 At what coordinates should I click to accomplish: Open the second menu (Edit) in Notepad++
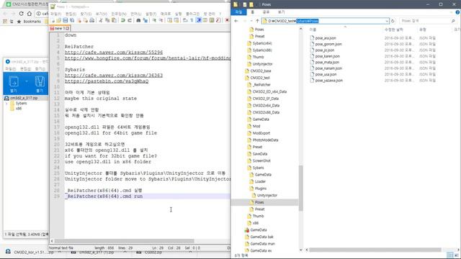71,14
